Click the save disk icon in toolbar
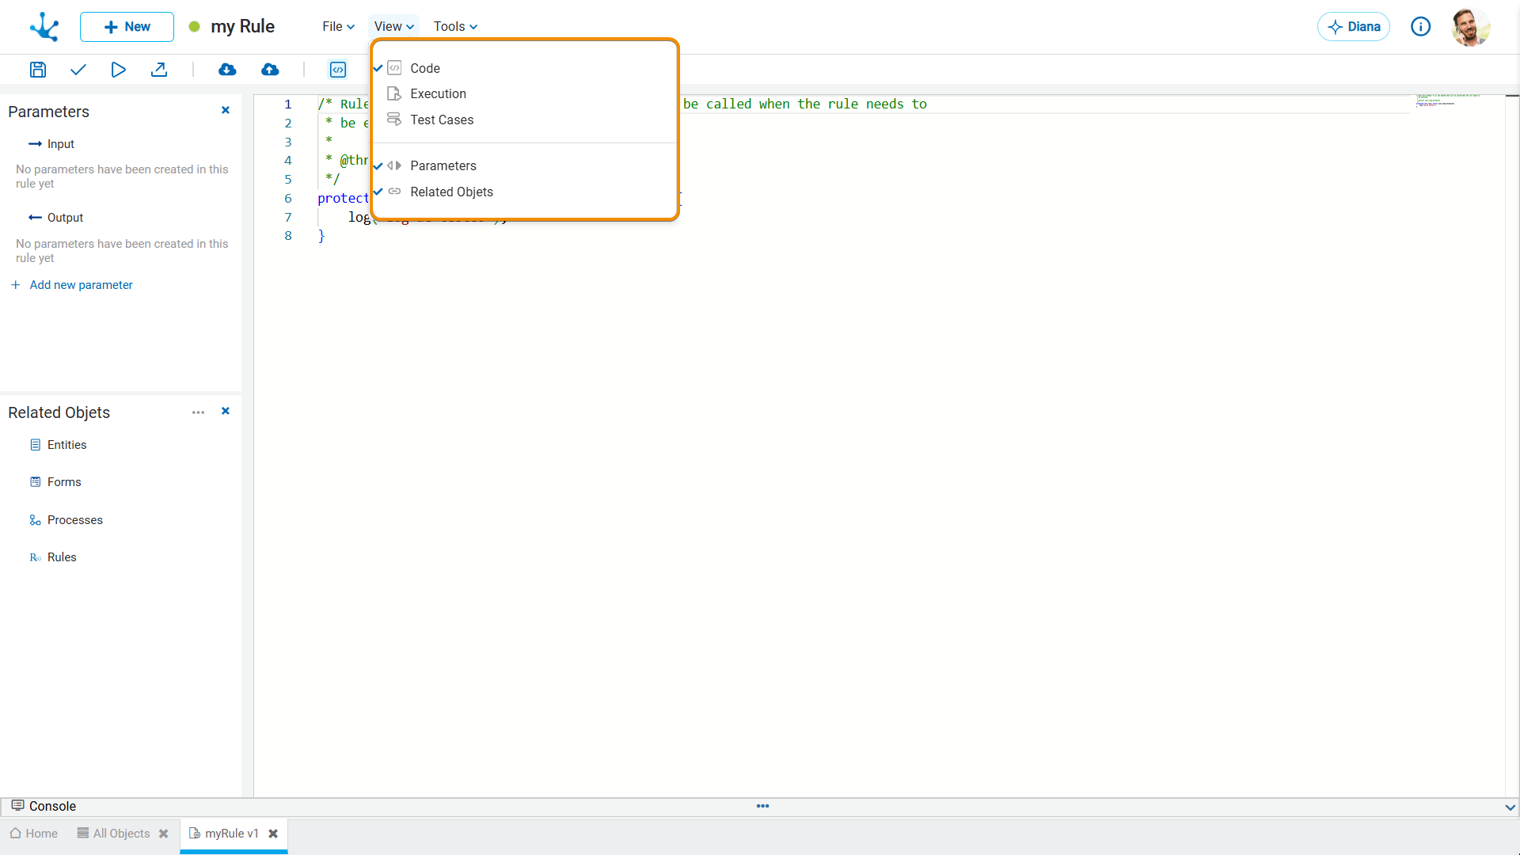The height and width of the screenshot is (855, 1520). coord(37,70)
